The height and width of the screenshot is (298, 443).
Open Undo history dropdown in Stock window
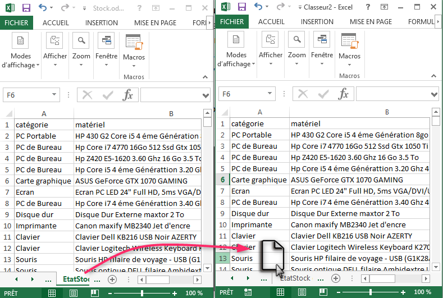52,8
